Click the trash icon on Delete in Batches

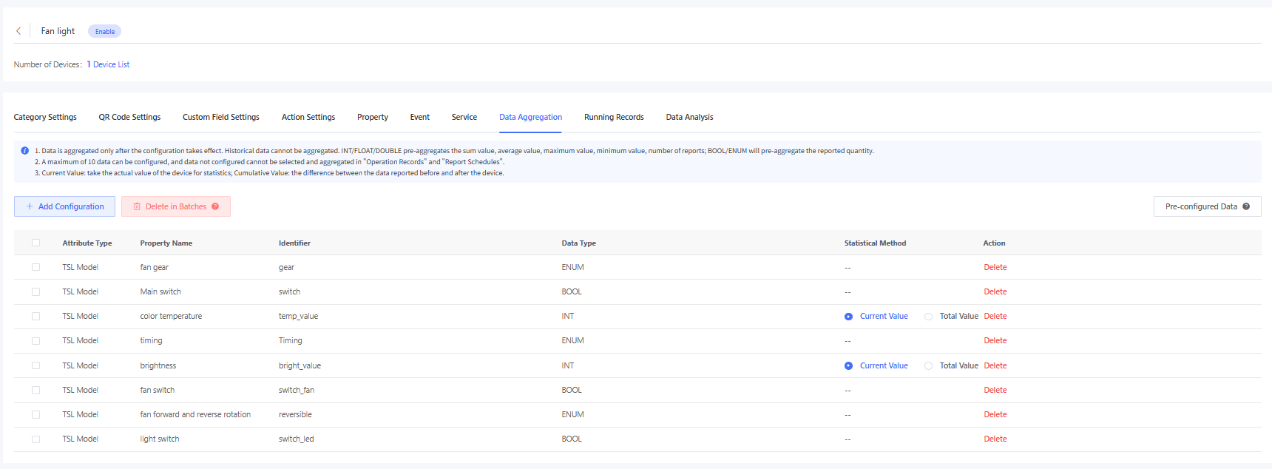coord(137,206)
